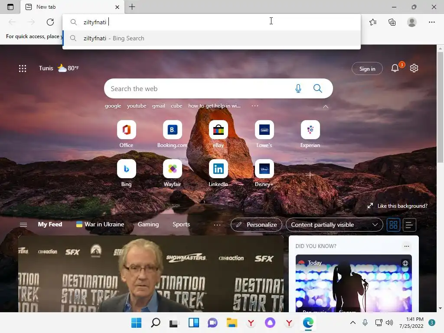Close the New tab tab
Viewport: 444px width, 333px height.
point(117,7)
